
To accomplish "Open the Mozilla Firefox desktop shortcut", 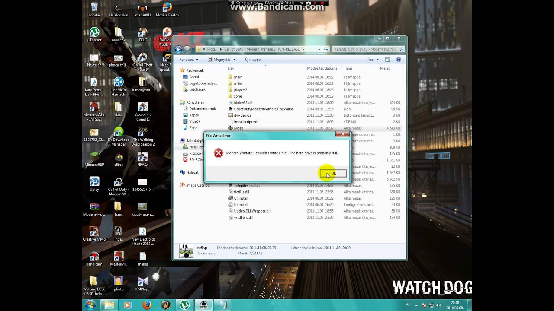I will click(167, 10).
